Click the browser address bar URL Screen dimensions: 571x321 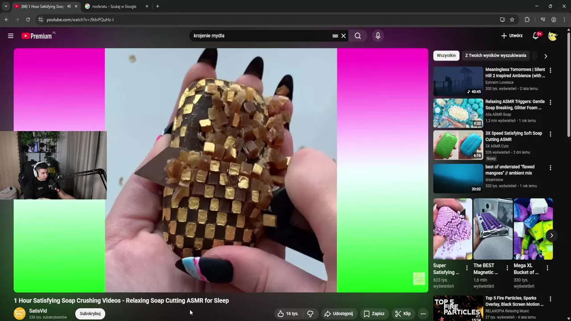[80, 20]
